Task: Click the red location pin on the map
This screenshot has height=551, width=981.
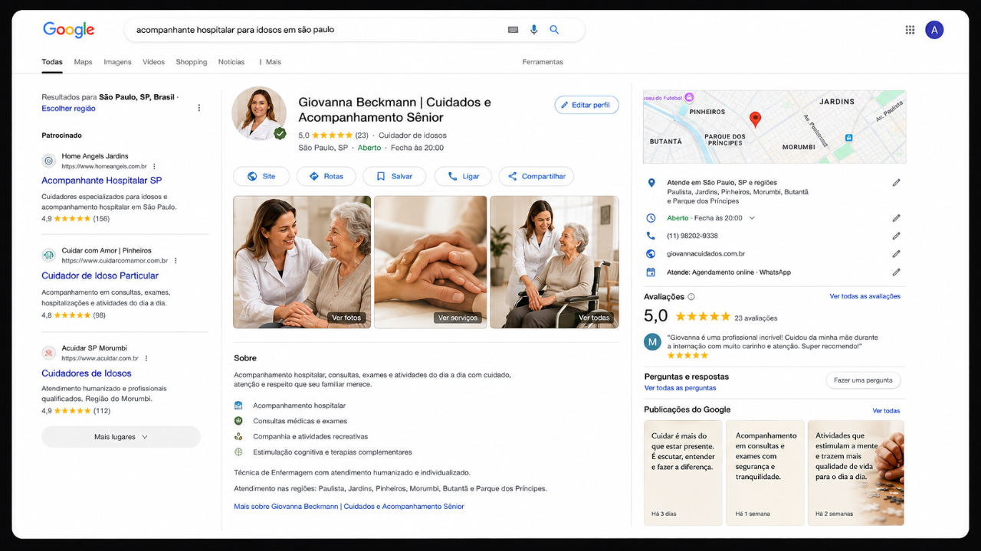Action: click(755, 119)
